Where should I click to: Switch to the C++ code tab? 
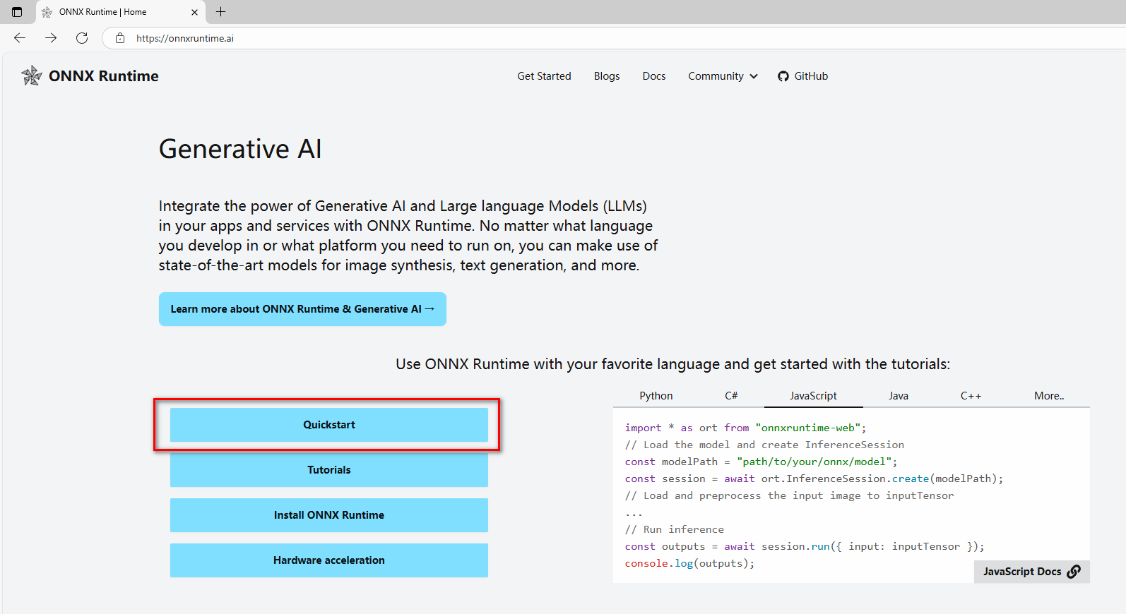971,396
